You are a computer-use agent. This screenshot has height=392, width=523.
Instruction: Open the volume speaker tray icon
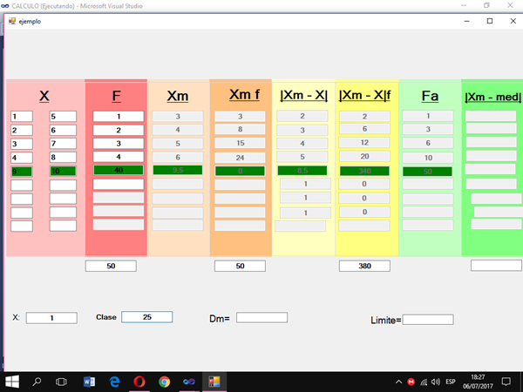click(x=435, y=382)
